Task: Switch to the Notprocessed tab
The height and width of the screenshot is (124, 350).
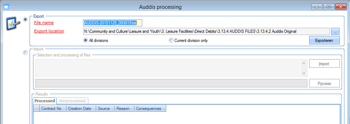Action: point(72,101)
